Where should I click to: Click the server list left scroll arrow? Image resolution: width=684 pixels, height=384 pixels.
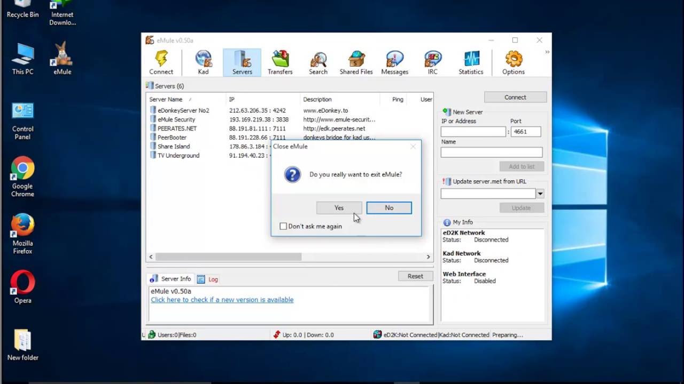coord(151,257)
